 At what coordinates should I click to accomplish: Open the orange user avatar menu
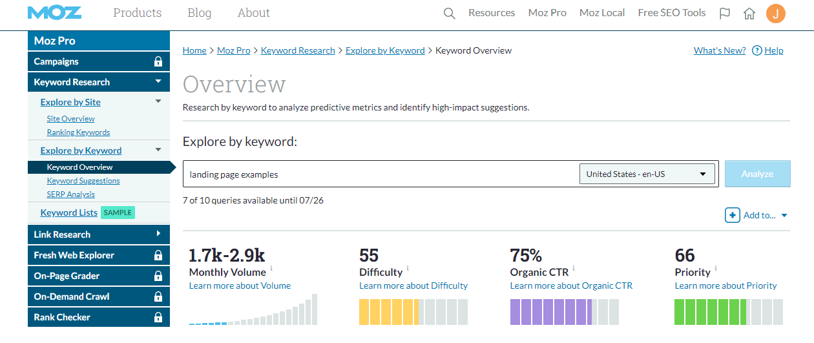[x=776, y=14]
